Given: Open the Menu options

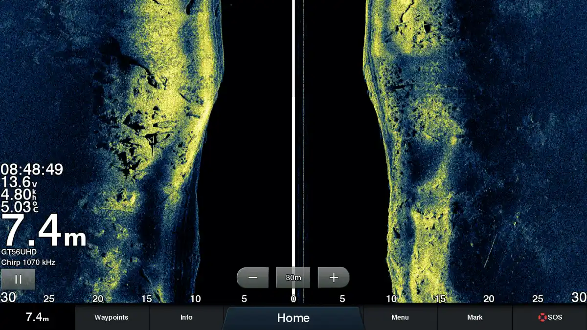Looking at the screenshot, I should click(x=400, y=317).
